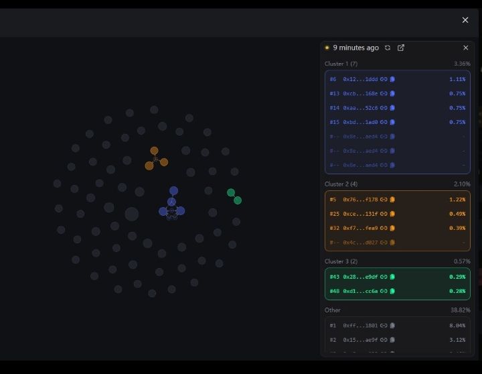
Task: Copy the #14 address 0xaa...52c6
Action: (x=393, y=108)
